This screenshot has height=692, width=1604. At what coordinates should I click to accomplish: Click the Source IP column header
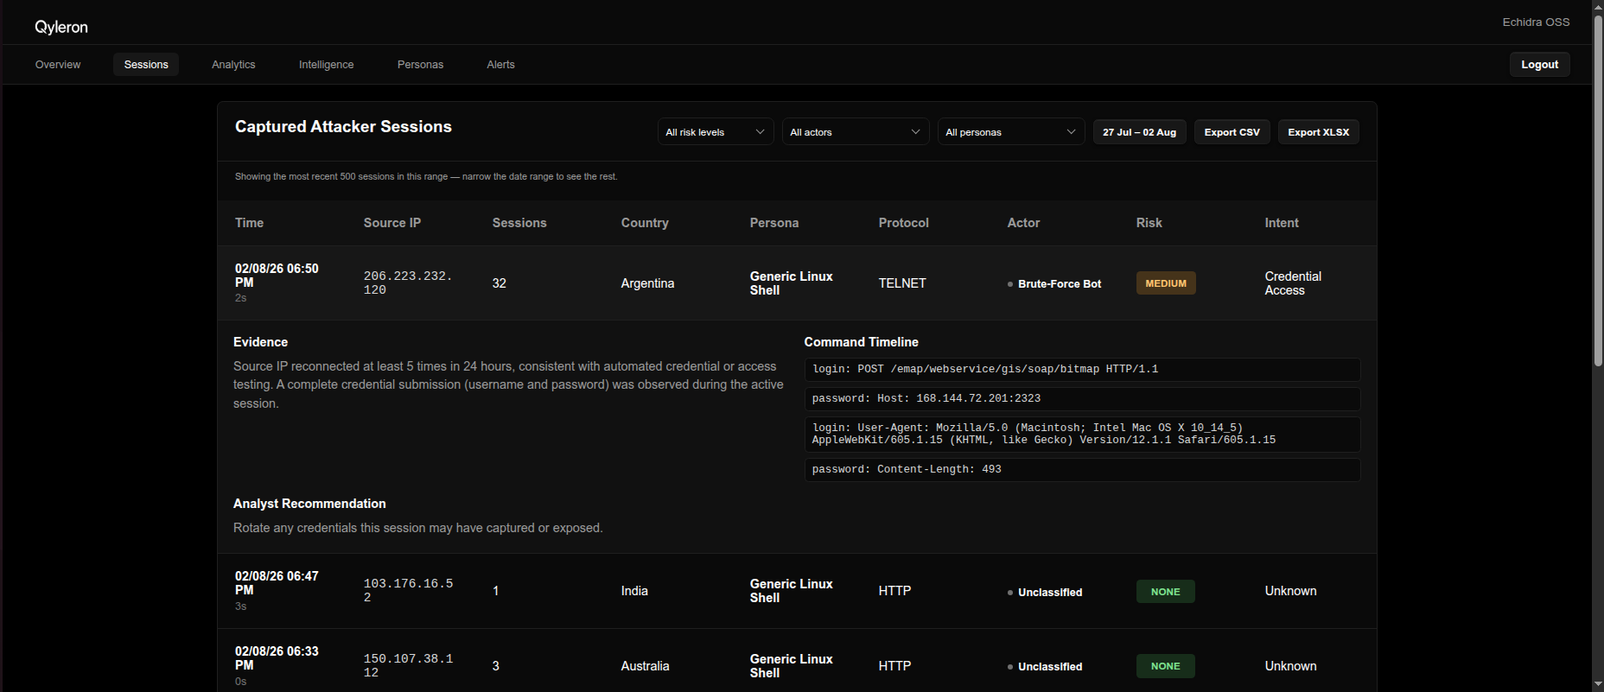pos(392,223)
